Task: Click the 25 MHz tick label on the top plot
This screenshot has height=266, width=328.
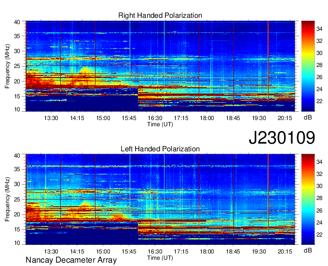Action: pos(17,66)
